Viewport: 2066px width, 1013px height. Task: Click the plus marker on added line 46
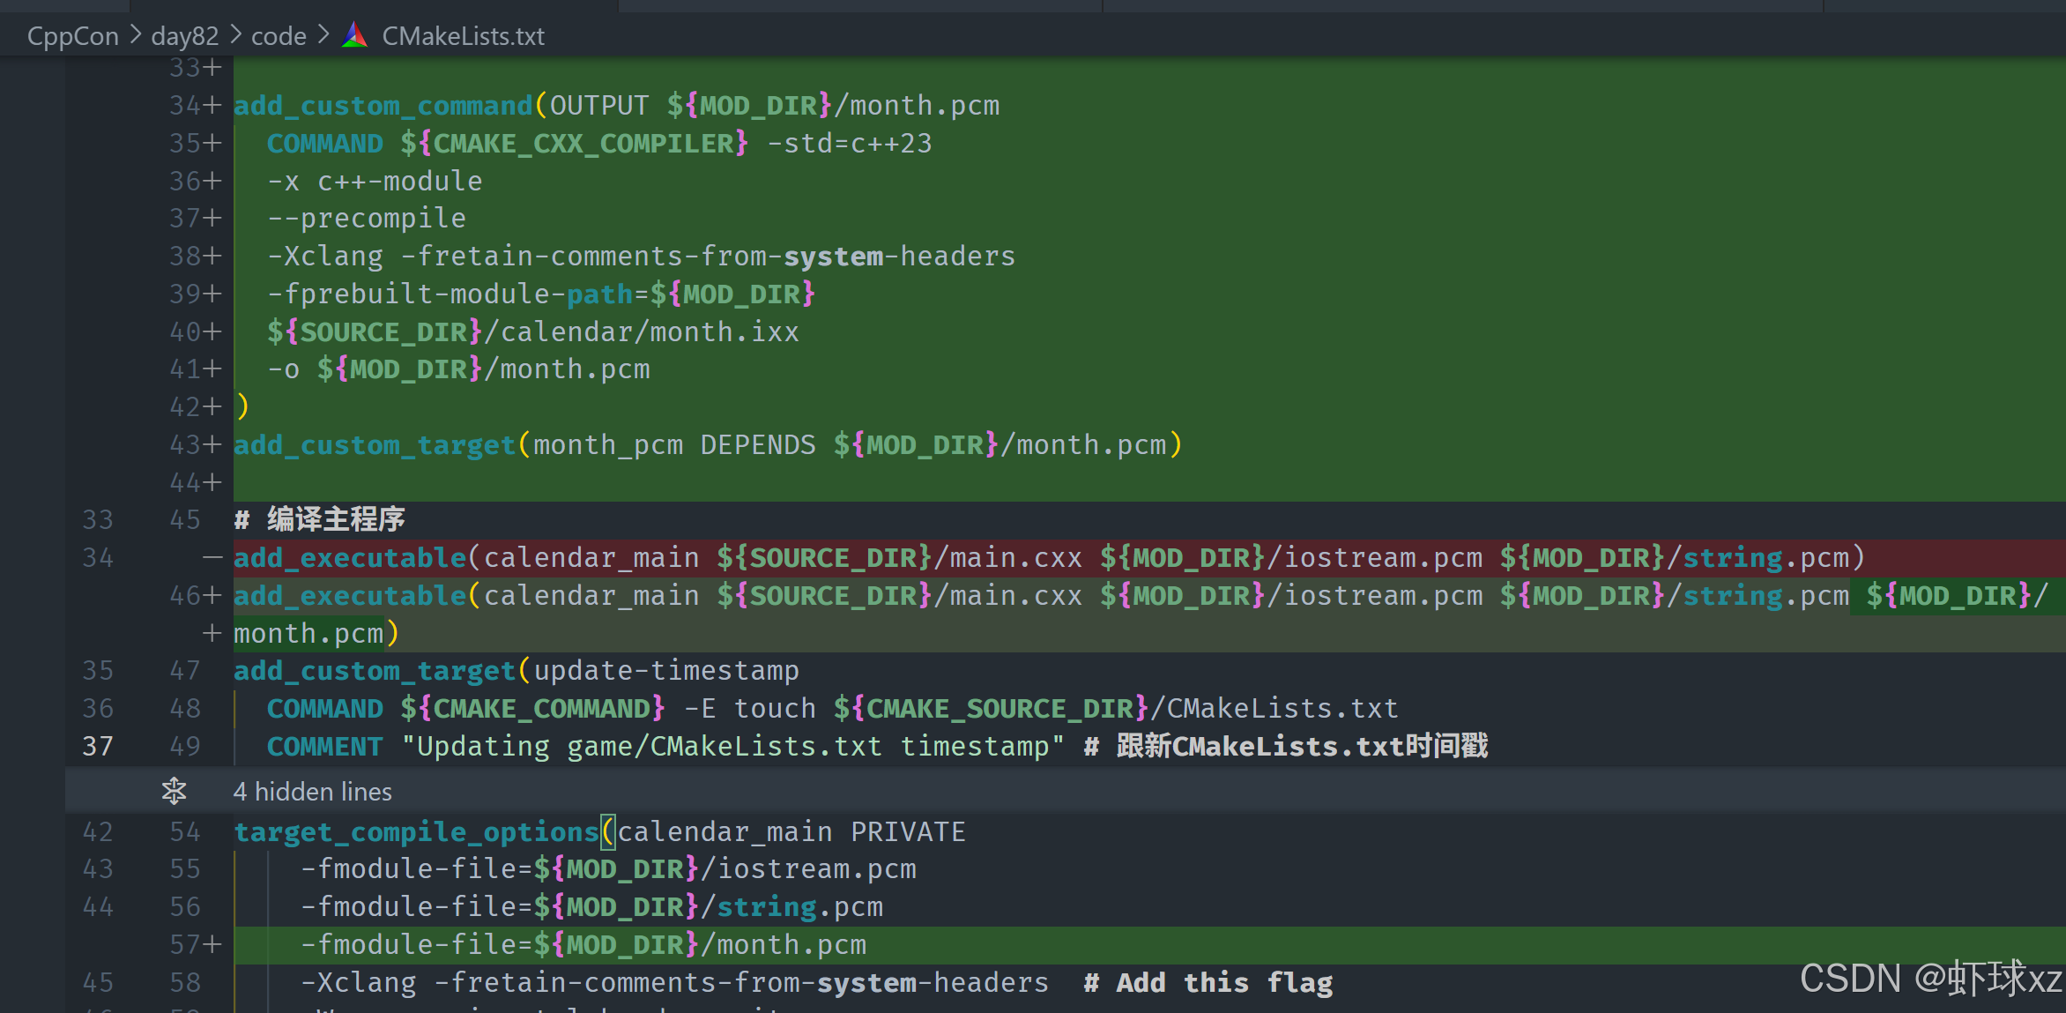pos(212,595)
